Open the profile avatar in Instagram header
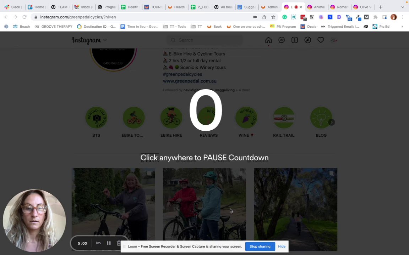 point(334,40)
